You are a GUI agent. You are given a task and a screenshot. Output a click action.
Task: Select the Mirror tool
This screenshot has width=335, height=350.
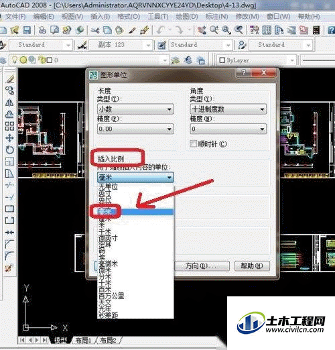pos(9,103)
